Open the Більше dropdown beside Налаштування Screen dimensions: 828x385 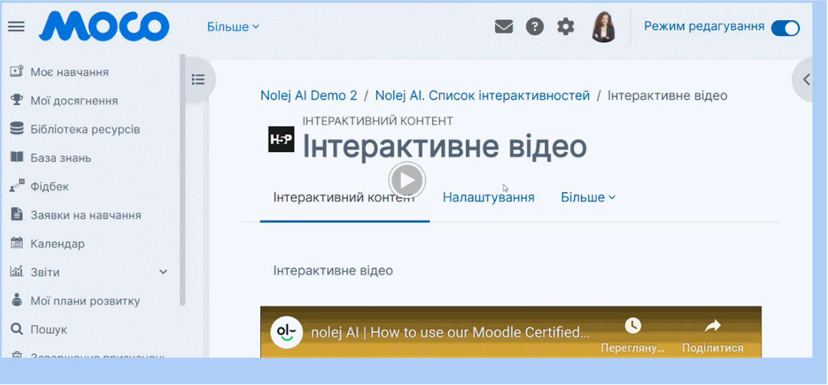pyautogui.click(x=588, y=197)
